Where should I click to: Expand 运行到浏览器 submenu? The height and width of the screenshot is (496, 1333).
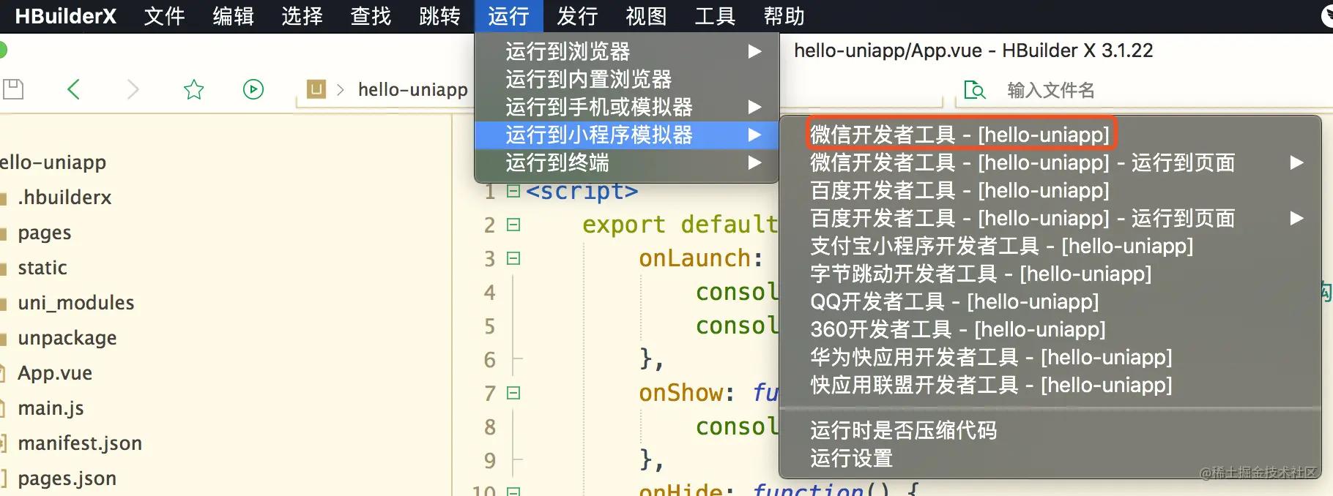626,51
